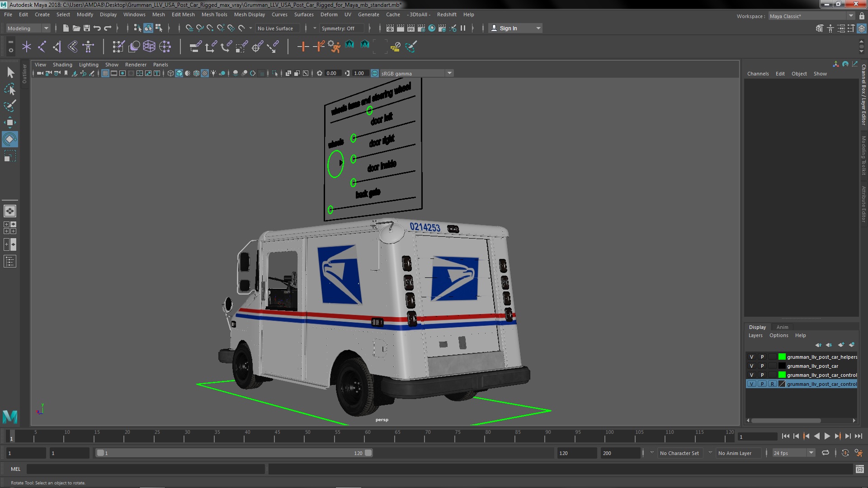The height and width of the screenshot is (488, 868).
Task: Activate the Move tool
Action: pos(10,122)
